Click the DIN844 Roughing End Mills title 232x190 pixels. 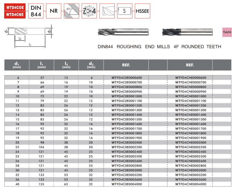159,47
